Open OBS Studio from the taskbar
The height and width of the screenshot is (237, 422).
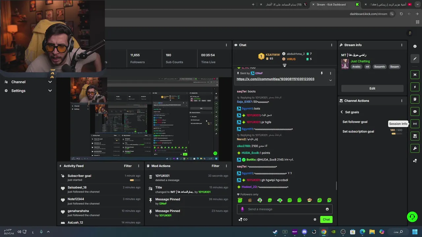click(343, 232)
